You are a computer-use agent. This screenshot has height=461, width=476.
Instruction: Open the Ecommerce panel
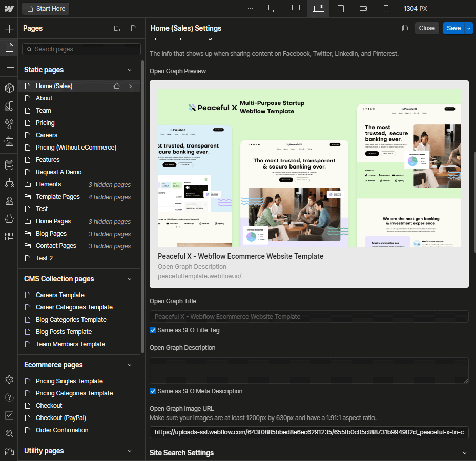[x=9, y=219]
